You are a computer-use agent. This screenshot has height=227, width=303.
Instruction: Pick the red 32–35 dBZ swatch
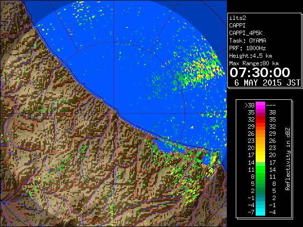coord(260,120)
